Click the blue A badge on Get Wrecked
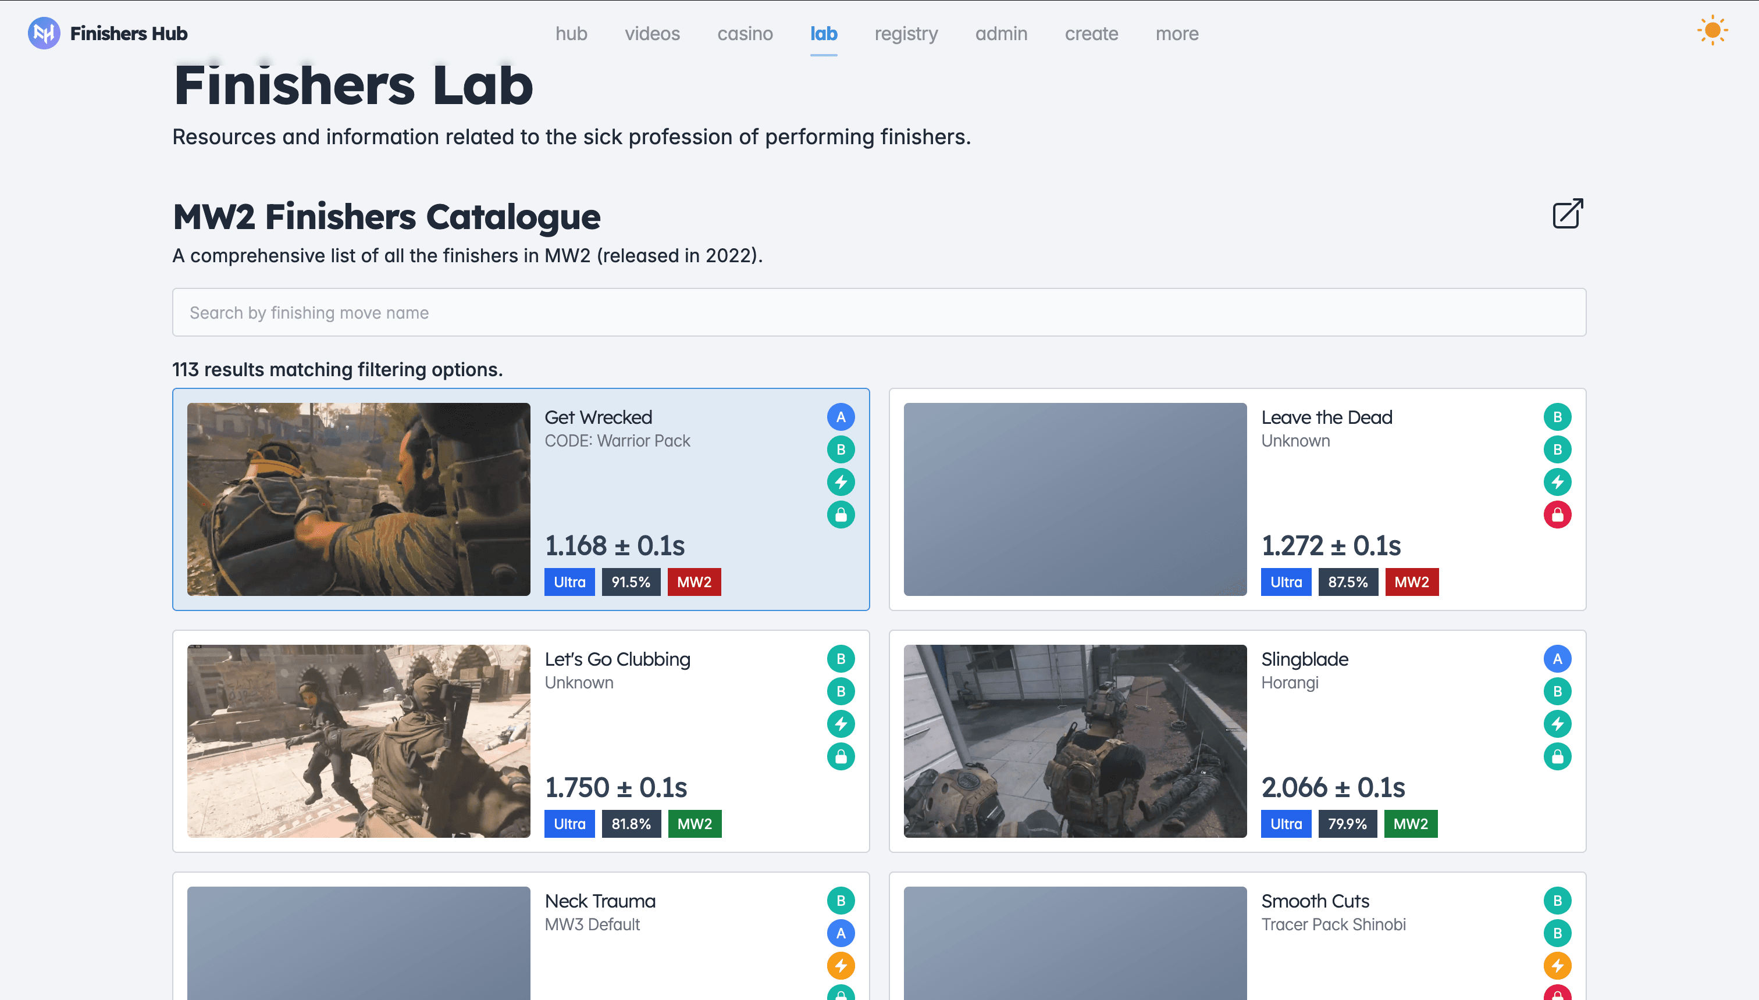1759x1000 pixels. point(841,417)
